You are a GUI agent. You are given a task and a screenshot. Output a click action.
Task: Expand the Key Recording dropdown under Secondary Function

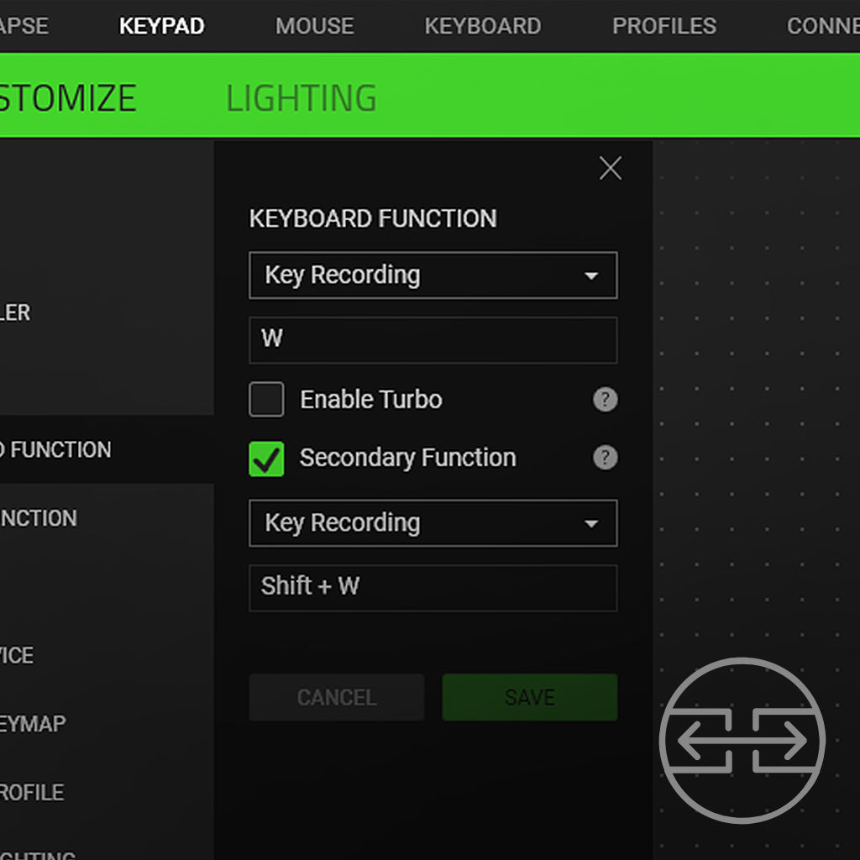pyautogui.click(x=433, y=523)
